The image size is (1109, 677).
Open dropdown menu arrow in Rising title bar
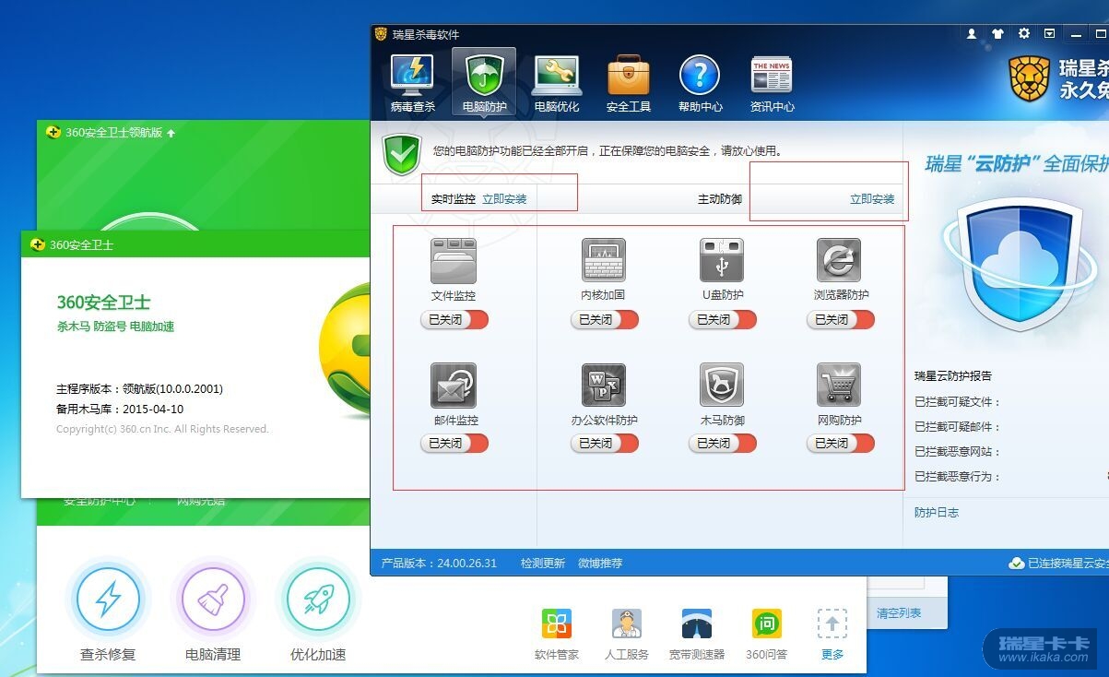tap(1050, 33)
